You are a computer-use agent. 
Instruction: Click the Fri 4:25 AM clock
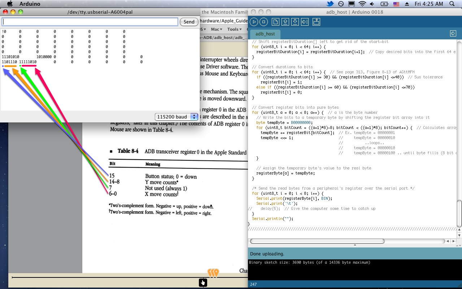(x=429, y=4)
